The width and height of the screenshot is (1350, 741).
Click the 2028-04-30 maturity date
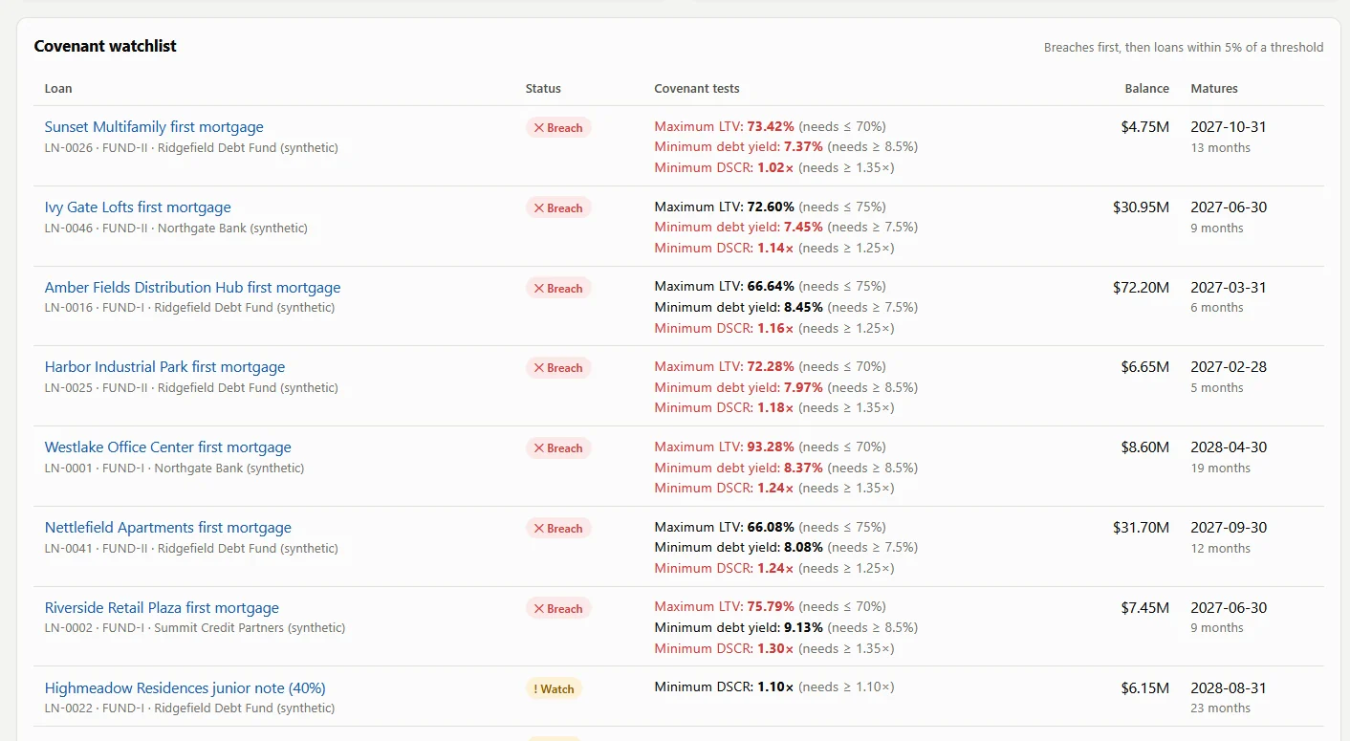coord(1229,447)
